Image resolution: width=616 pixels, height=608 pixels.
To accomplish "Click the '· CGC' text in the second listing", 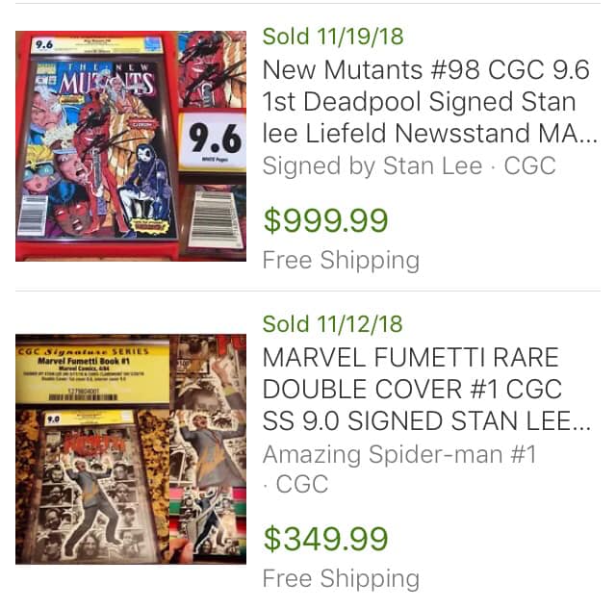I will (295, 485).
